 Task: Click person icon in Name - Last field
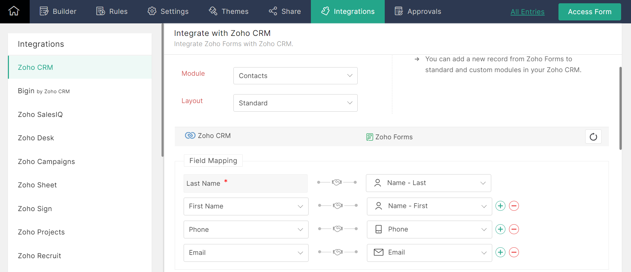(x=378, y=183)
